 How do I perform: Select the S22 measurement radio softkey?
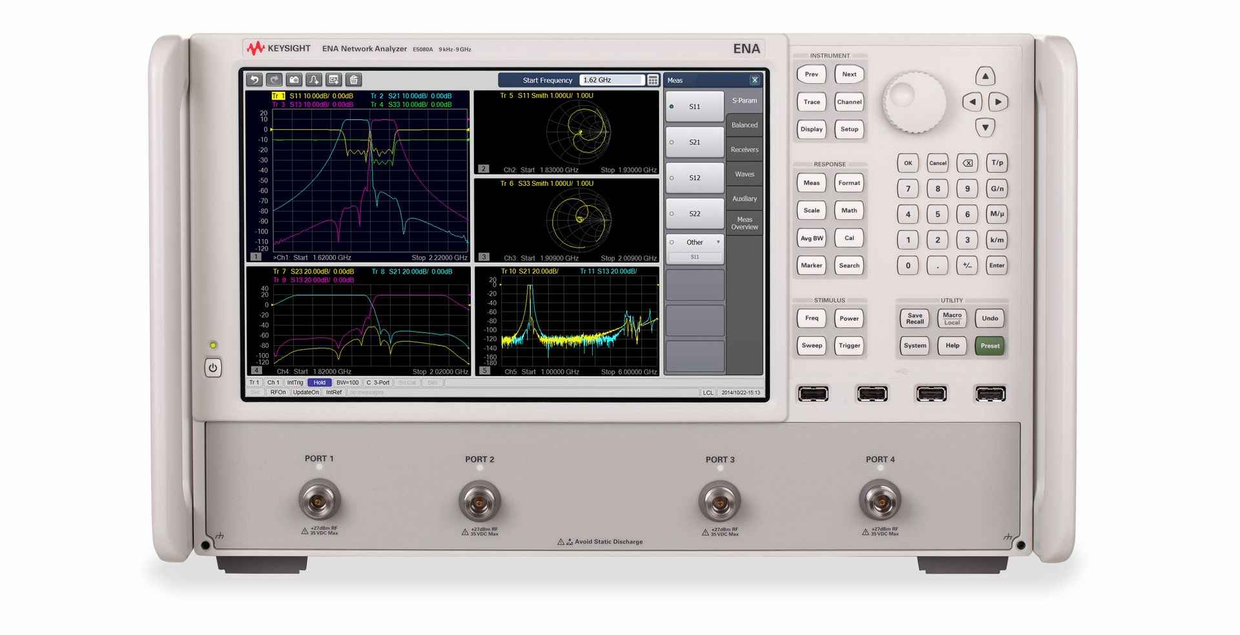tap(695, 214)
